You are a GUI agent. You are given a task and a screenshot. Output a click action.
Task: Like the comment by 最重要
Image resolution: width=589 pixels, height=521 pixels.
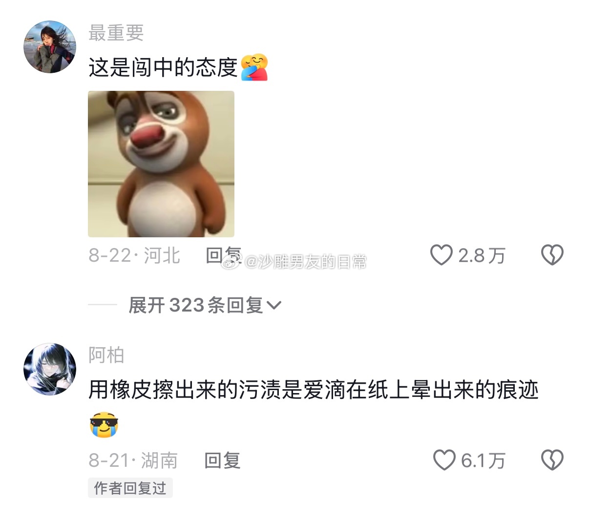(441, 255)
